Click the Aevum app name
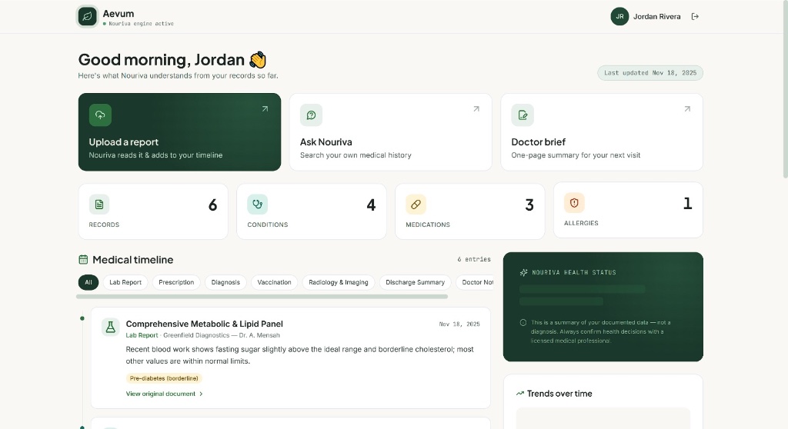Screen dimensions: 788x429 tap(119, 14)
